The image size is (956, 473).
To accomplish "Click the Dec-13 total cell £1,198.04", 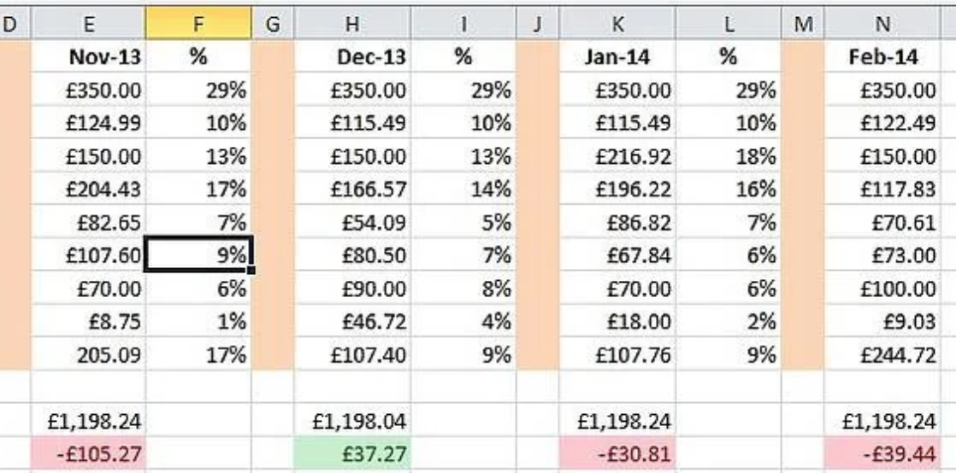I will 351,421.
